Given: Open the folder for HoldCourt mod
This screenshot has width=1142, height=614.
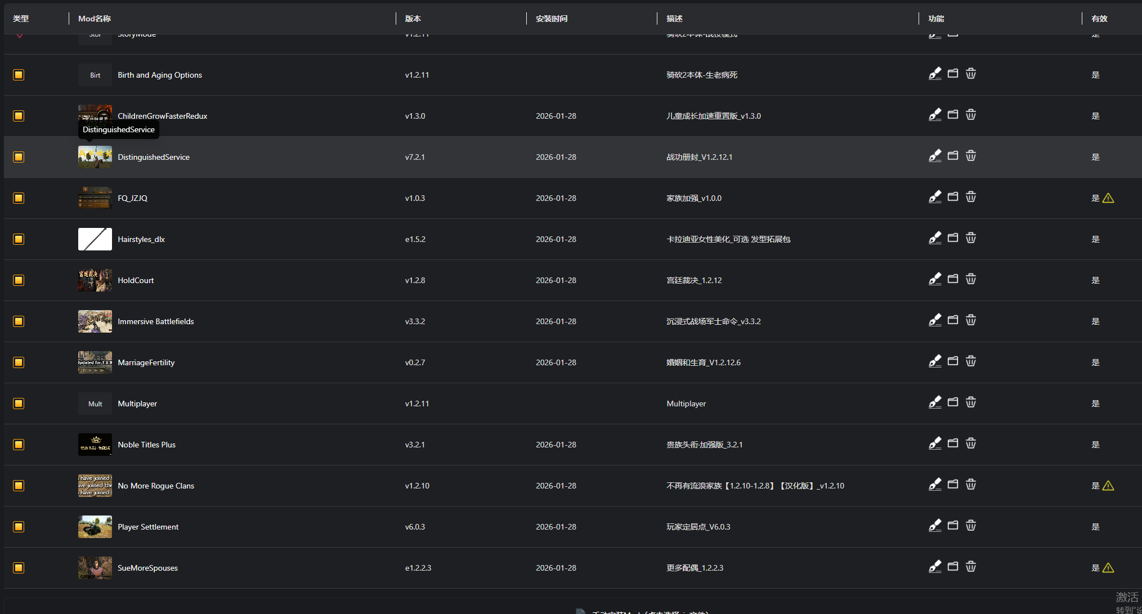Looking at the screenshot, I should [953, 279].
